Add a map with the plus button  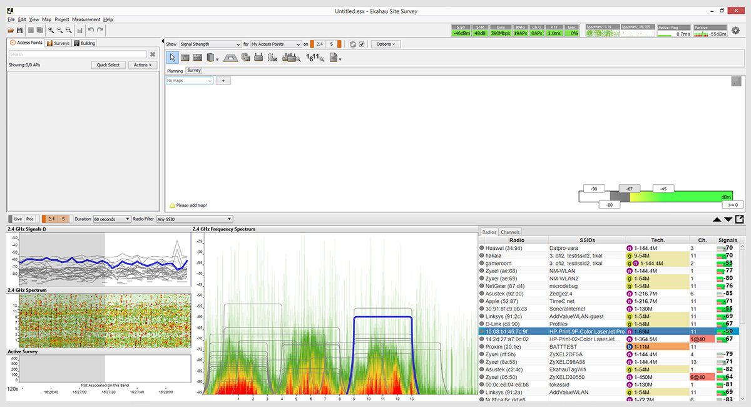pos(223,81)
